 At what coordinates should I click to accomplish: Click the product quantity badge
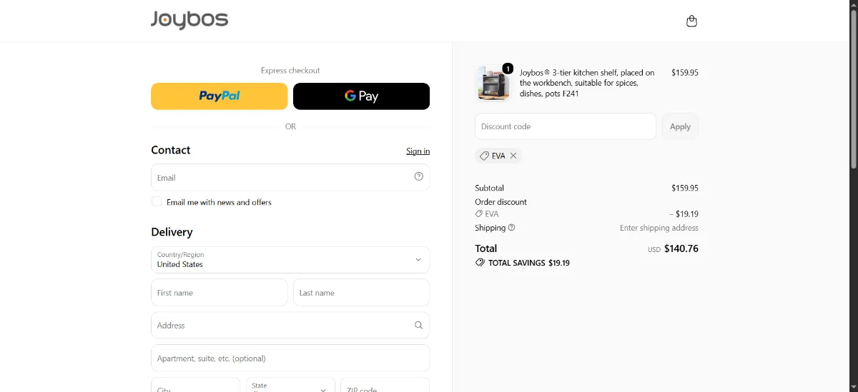pos(508,69)
